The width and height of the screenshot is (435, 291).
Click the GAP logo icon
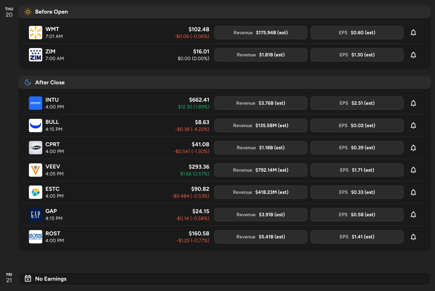pos(35,214)
